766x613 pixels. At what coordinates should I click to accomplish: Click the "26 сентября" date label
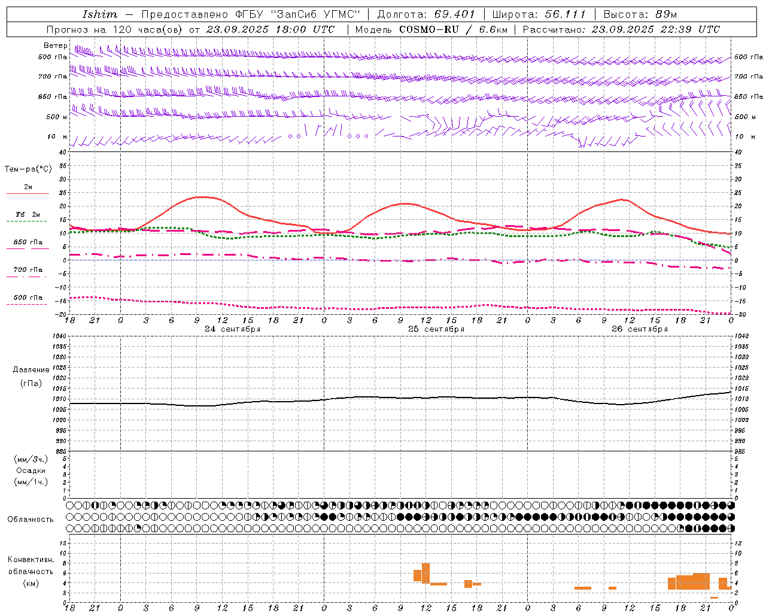pyautogui.click(x=640, y=329)
